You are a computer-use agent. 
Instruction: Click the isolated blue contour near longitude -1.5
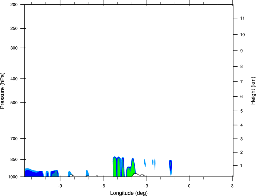point(170,166)
